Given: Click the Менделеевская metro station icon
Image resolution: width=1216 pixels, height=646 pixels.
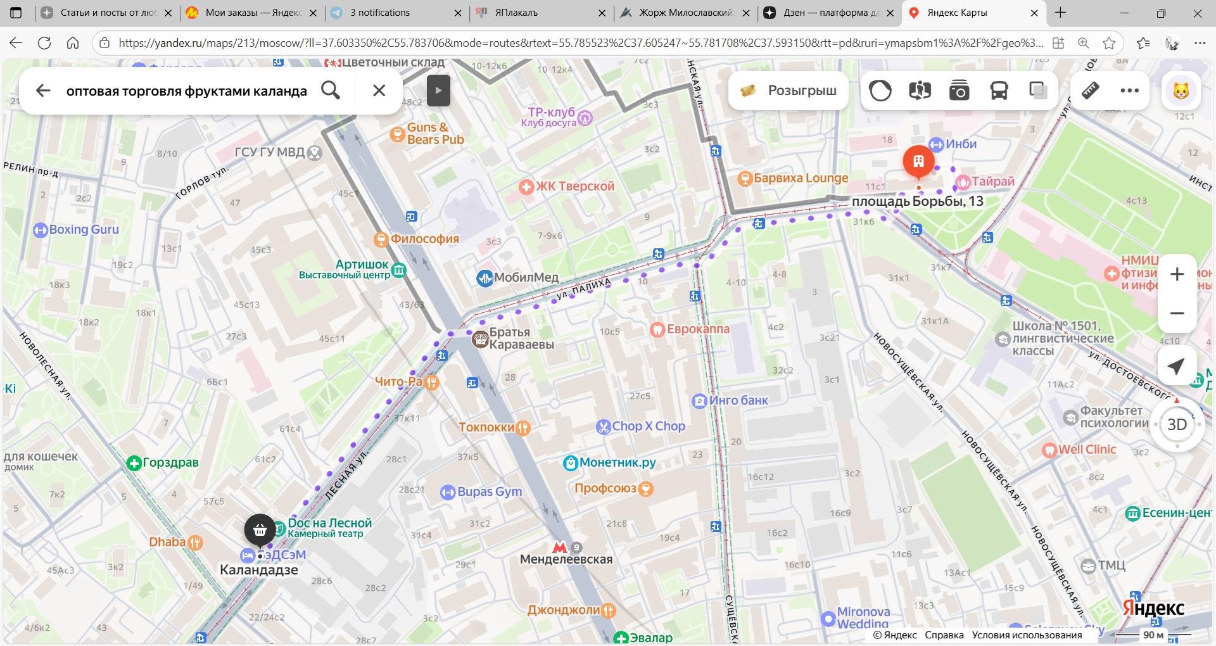Looking at the screenshot, I should tap(559, 547).
